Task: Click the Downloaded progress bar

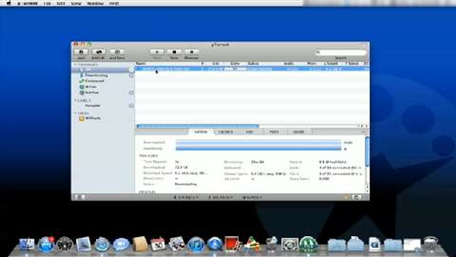Action: click(258, 142)
